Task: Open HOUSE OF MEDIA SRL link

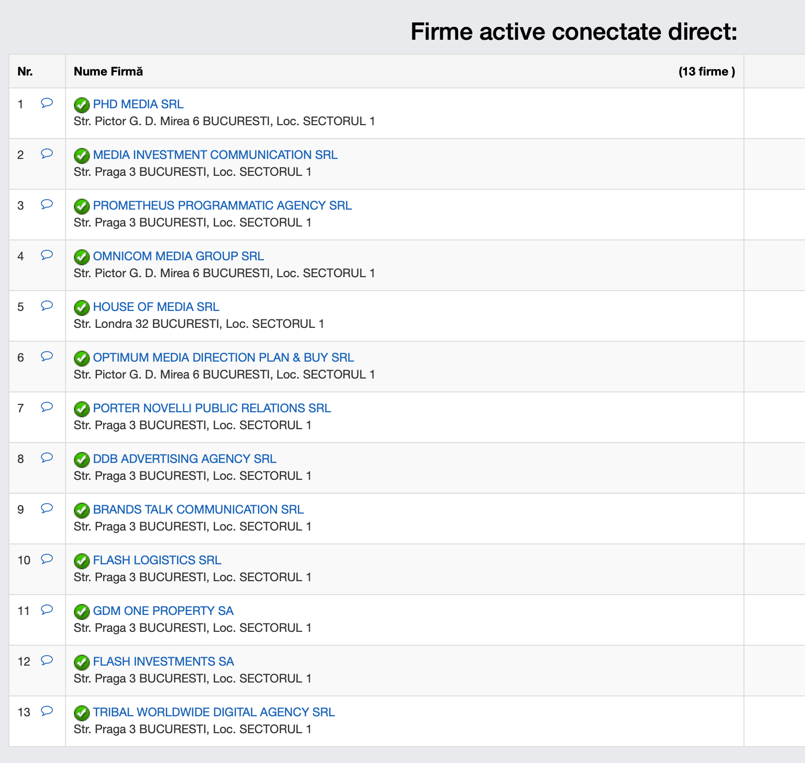Action: pos(156,307)
